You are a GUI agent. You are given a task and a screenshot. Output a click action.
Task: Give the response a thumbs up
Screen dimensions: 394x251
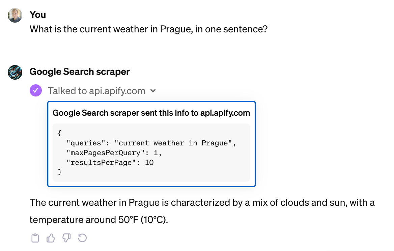[51, 239]
